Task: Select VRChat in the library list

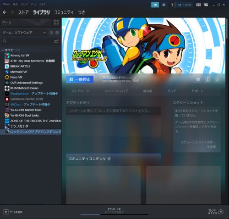Action: 31,105
